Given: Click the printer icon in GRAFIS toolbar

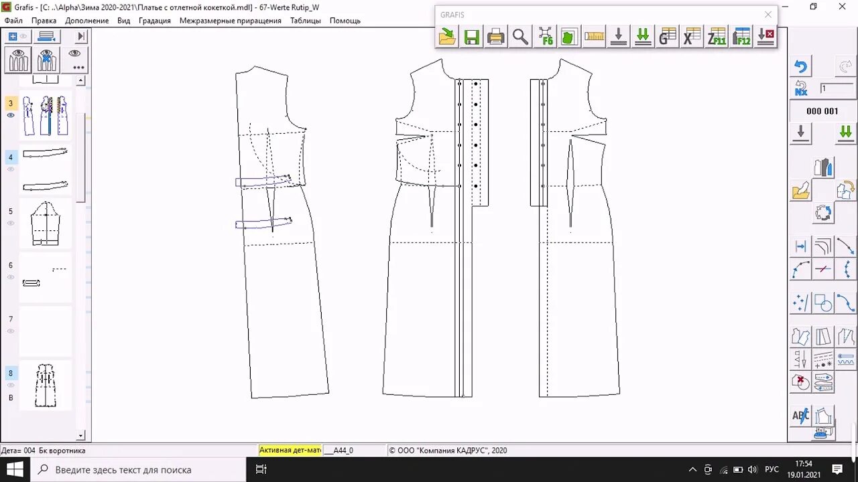Looking at the screenshot, I should click(x=496, y=37).
